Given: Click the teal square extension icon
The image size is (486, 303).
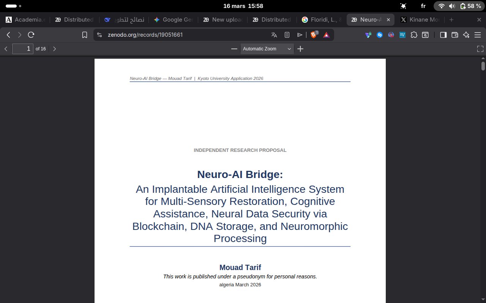Looking at the screenshot, I should (x=402, y=35).
